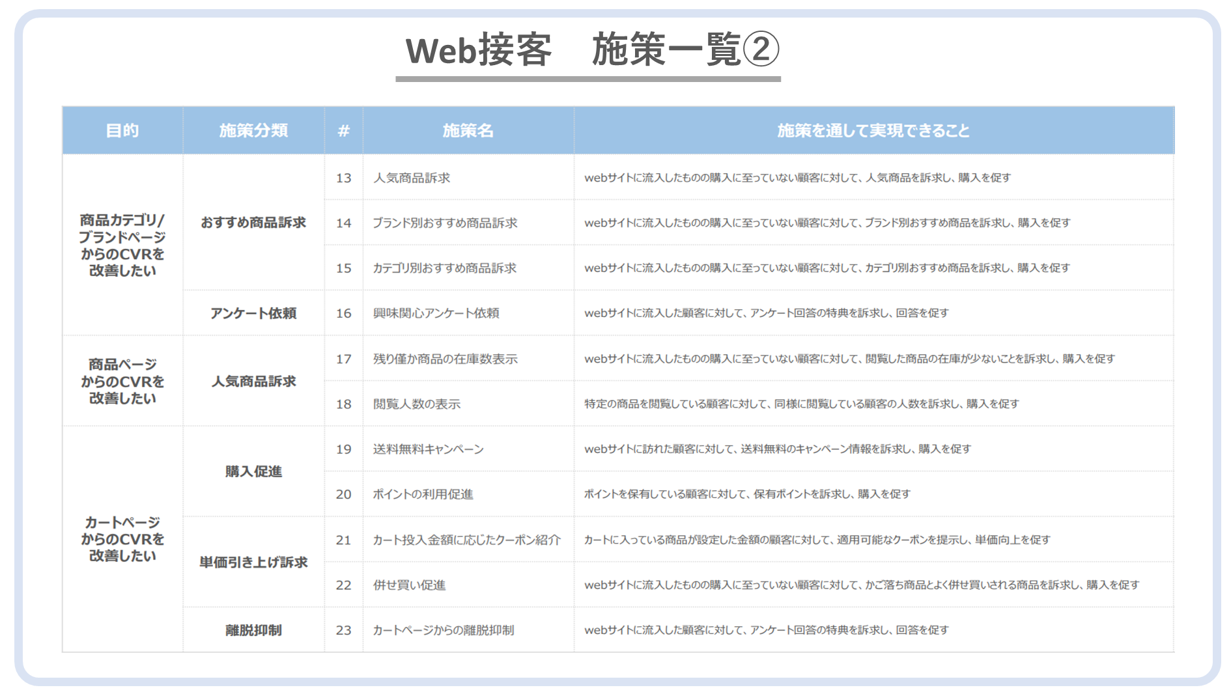Click the 人気商品訴求 category cell
Viewport: 1231px width, 692px height.
click(253, 381)
